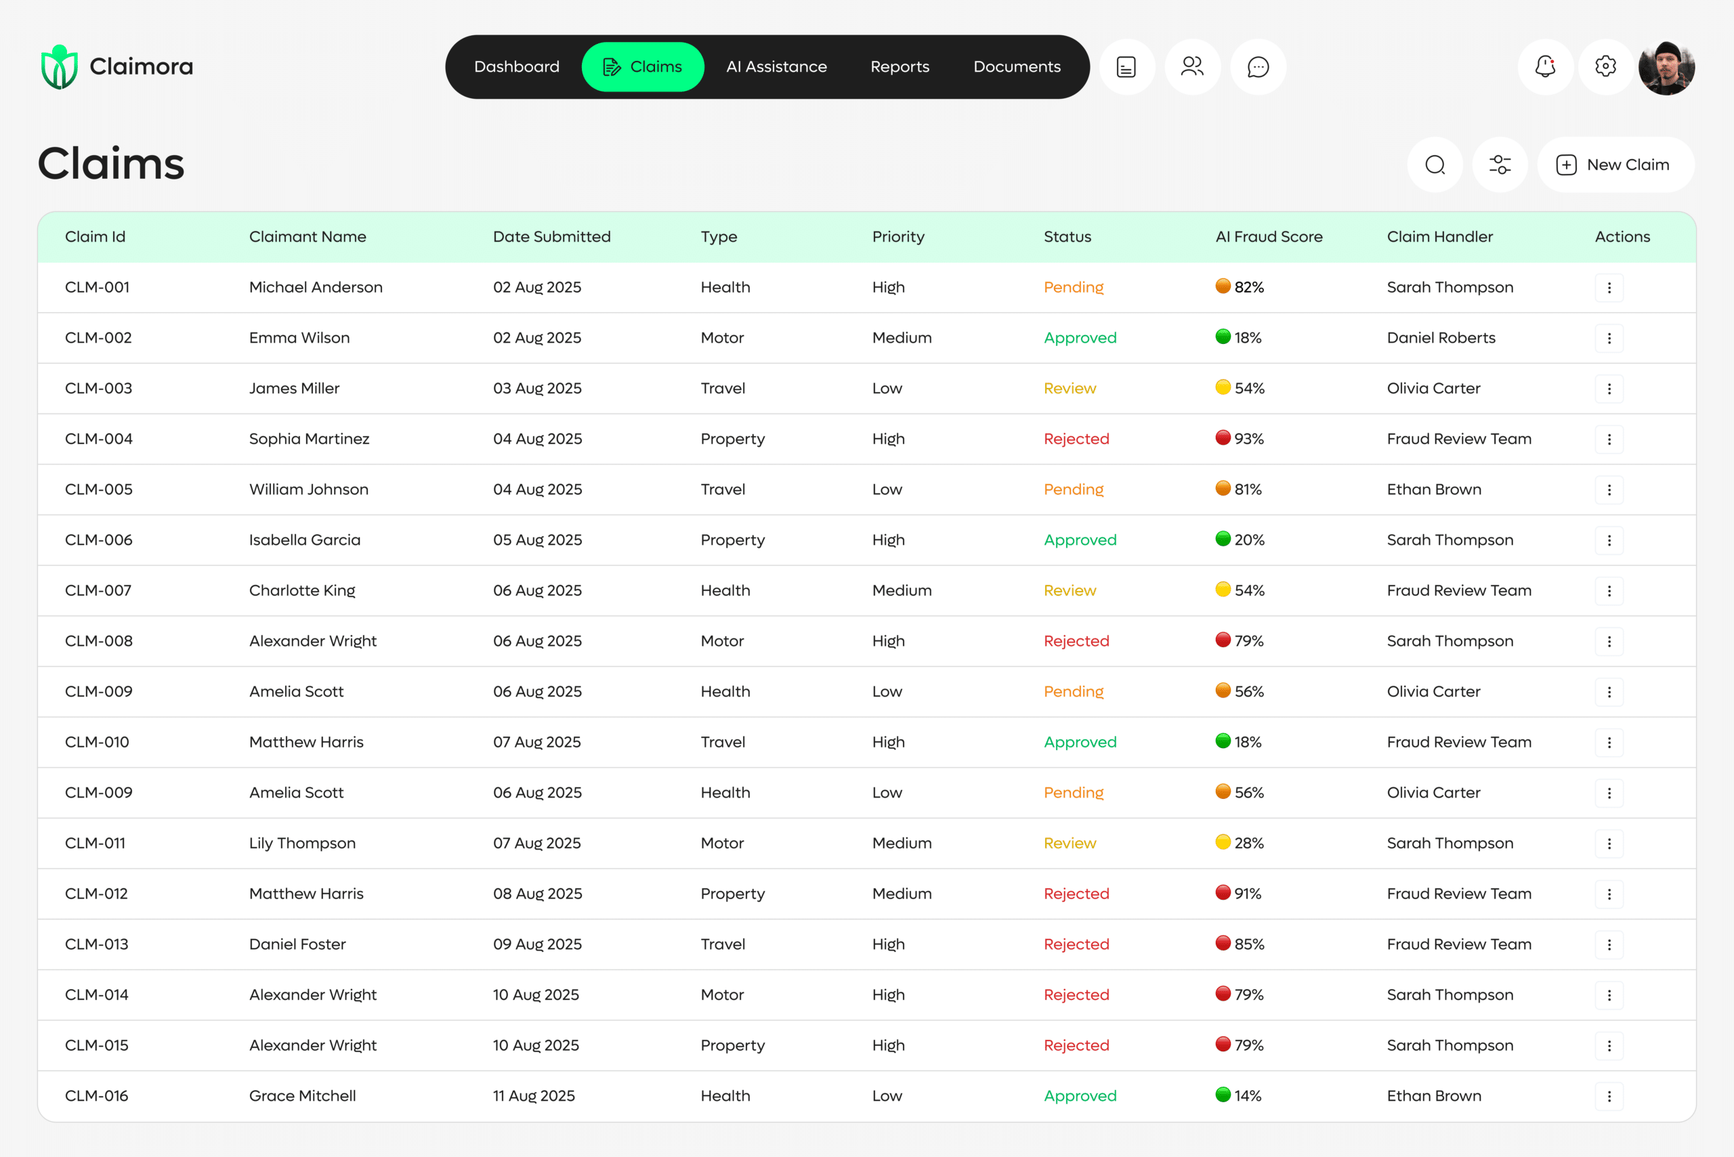Open notifications via the bell icon

click(x=1544, y=66)
